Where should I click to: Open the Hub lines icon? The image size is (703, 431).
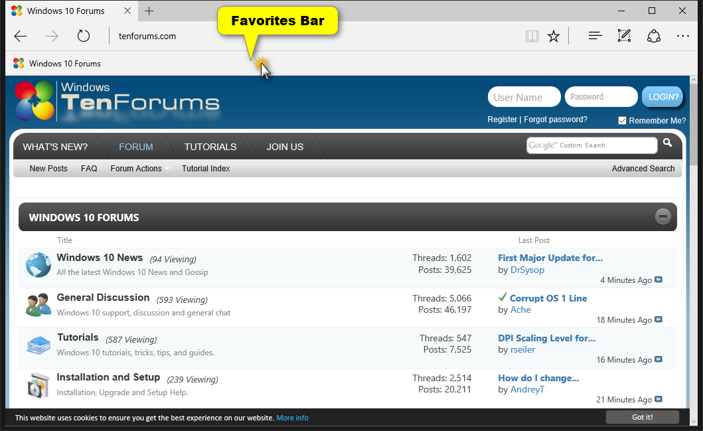tap(595, 35)
